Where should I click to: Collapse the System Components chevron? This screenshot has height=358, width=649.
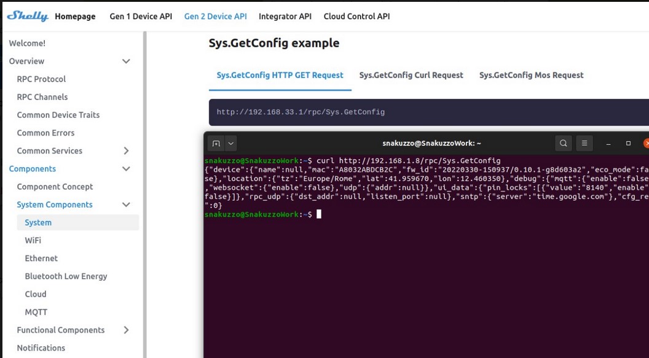126,205
